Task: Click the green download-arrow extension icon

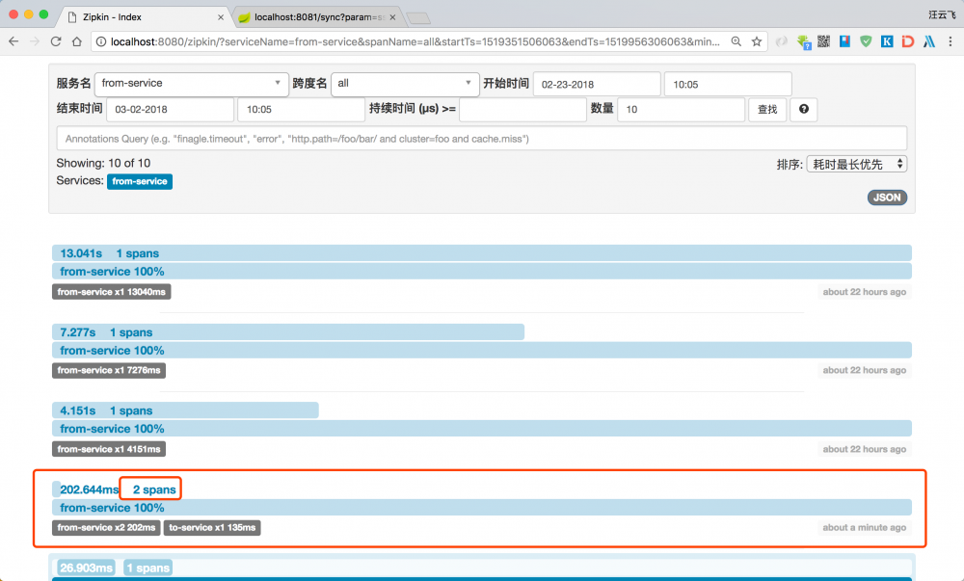Action: point(803,41)
